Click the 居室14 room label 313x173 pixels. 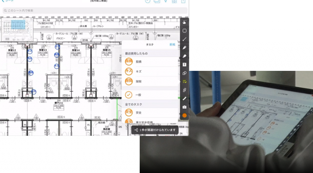pyautogui.click(x=76, y=50)
